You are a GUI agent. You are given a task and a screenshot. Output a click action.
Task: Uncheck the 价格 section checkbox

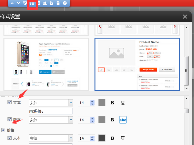click(x=3, y=130)
